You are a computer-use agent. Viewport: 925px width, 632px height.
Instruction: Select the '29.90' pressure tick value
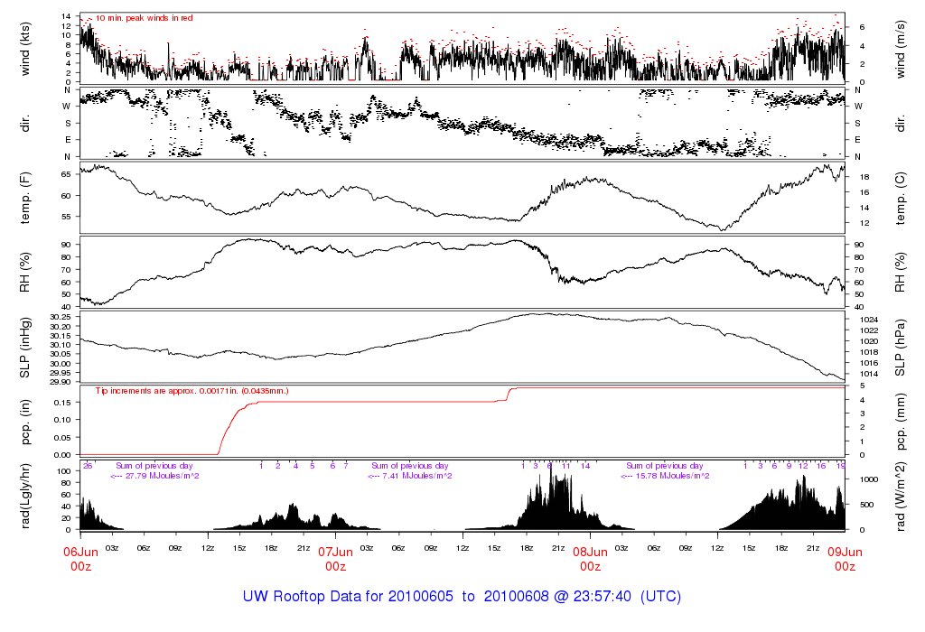point(61,382)
